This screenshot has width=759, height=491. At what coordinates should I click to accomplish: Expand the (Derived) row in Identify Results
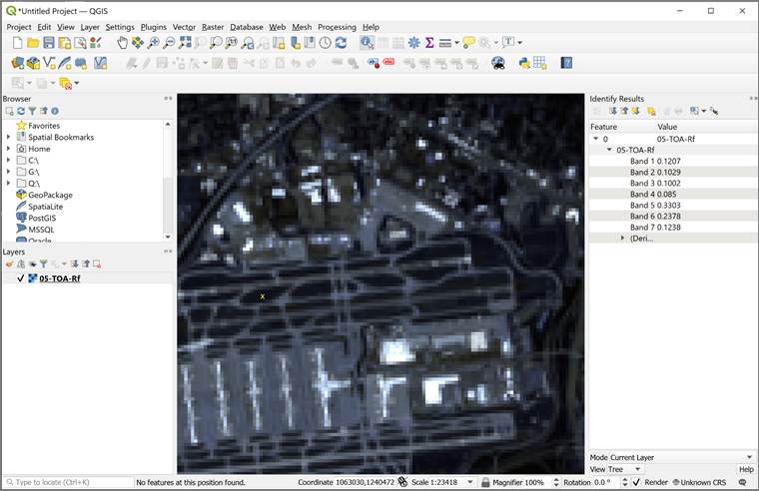[x=623, y=239]
